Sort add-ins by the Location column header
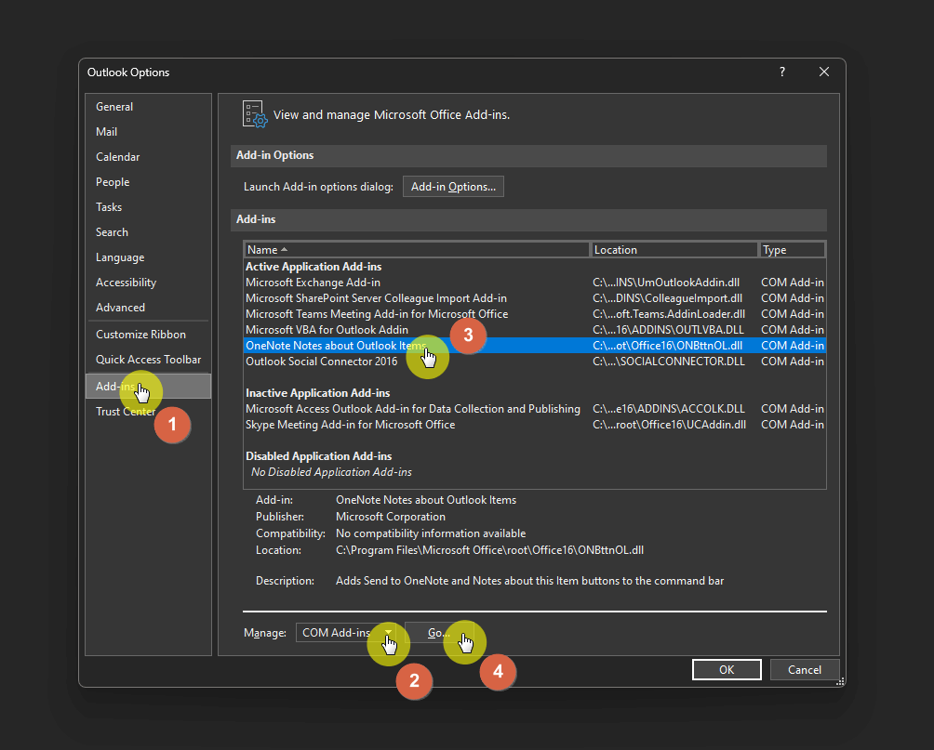This screenshot has width=934, height=750. (x=674, y=249)
